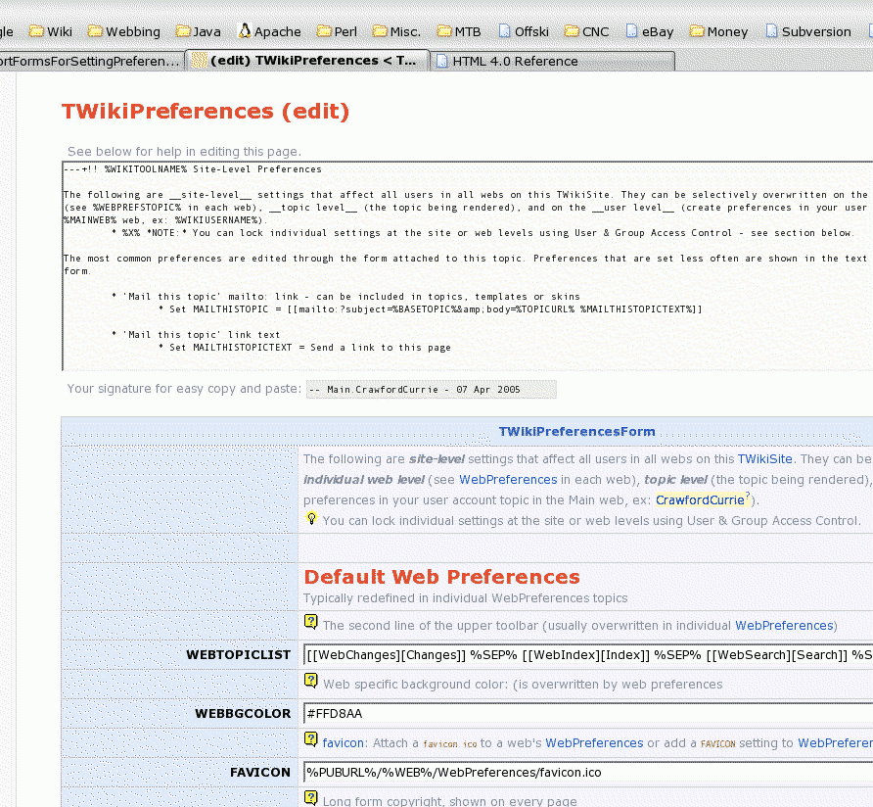Screen dimensions: 873x807
Task: Expand the Money bookmarks folder
Action: [717, 31]
